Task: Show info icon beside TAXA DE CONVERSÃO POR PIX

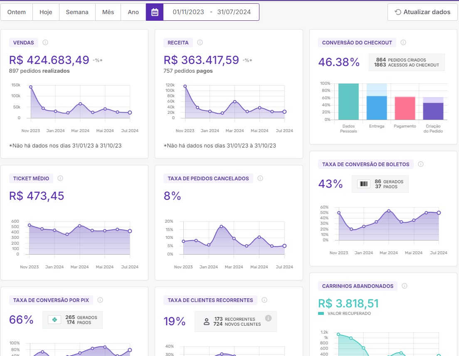Action: pos(100,300)
